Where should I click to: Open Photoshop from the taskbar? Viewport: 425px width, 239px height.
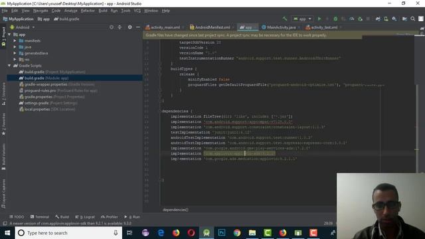coord(222,233)
